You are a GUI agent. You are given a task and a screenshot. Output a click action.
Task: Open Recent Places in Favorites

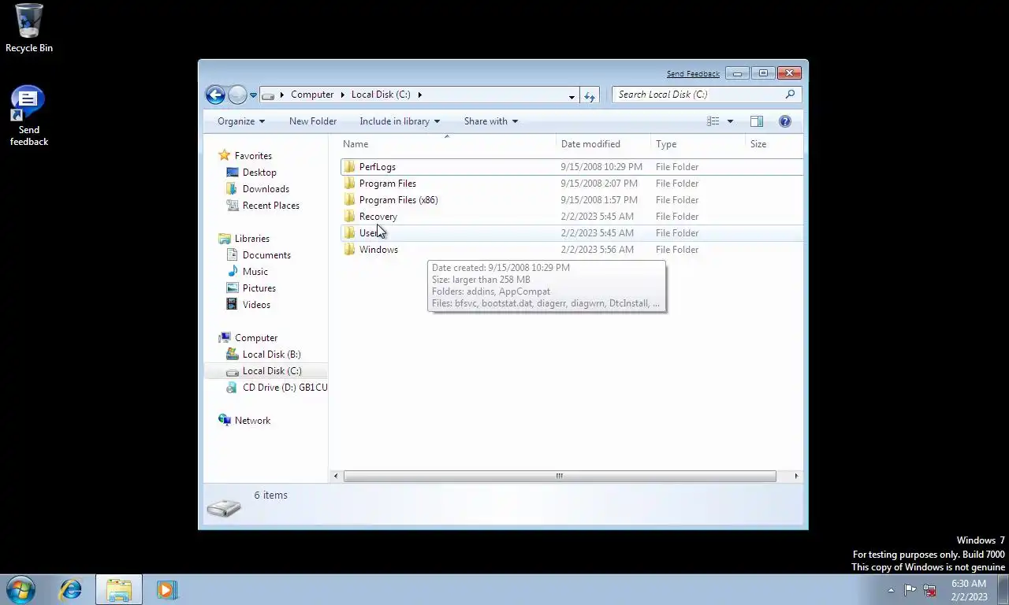pos(270,206)
